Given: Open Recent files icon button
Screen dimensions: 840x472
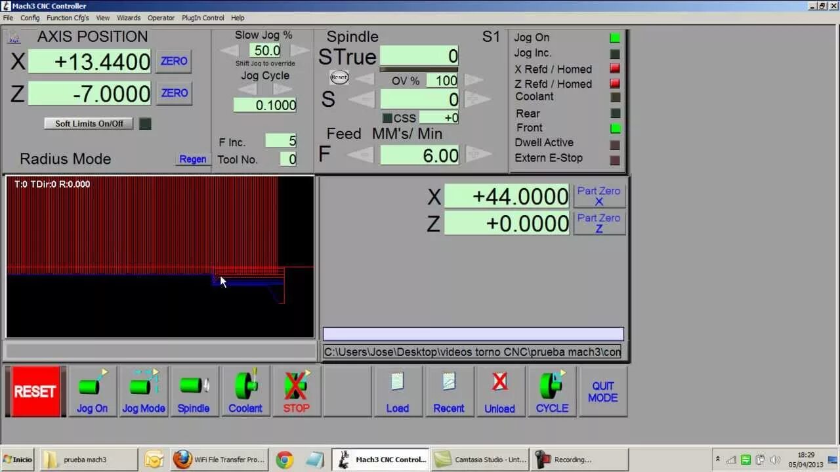Looking at the screenshot, I should coord(449,391).
